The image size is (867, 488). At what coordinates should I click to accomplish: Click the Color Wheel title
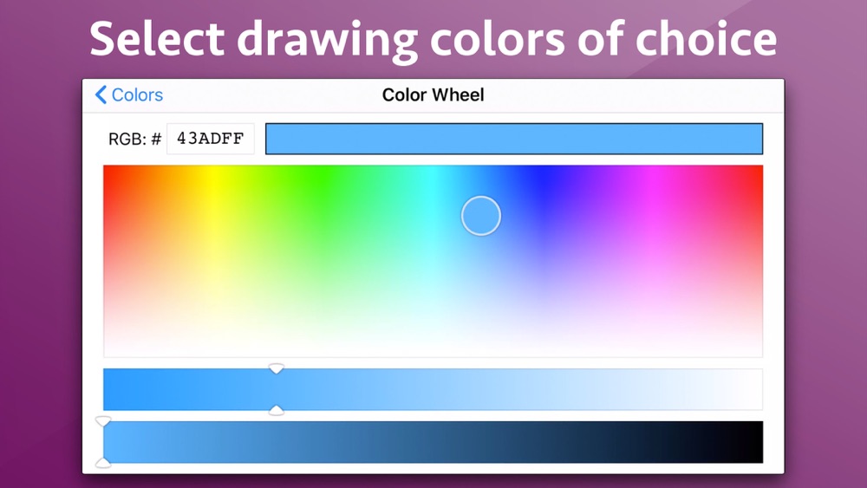tap(433, 95)
